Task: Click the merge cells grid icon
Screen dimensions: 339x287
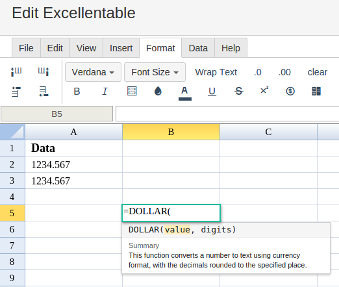Action: (x=316, y=91)
